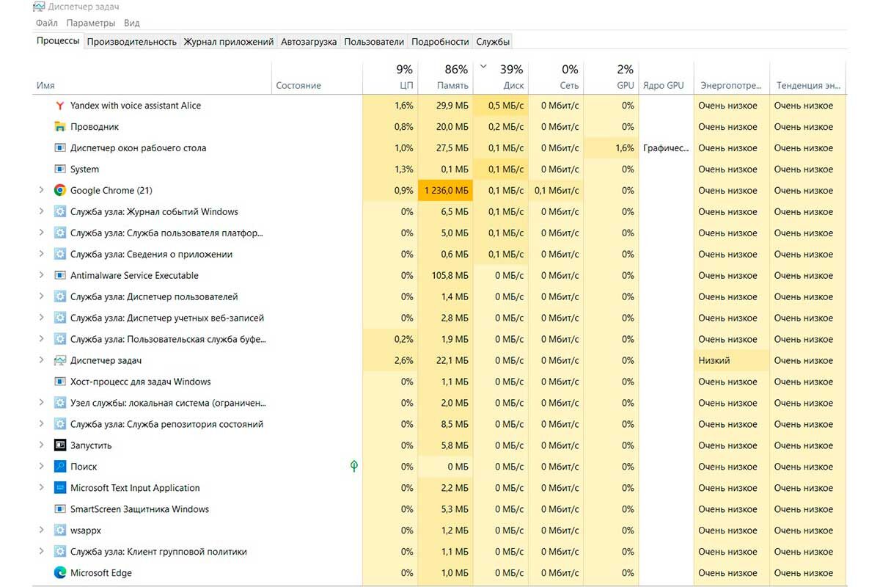880x587 pixels.
Task: Click the sort arrow above the Диск column
Action: pyautogui.click(x=483, y=65)
